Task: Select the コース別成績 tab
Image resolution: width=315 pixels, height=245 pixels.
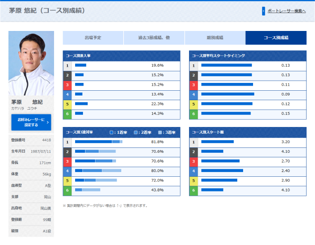Action: 276,38
